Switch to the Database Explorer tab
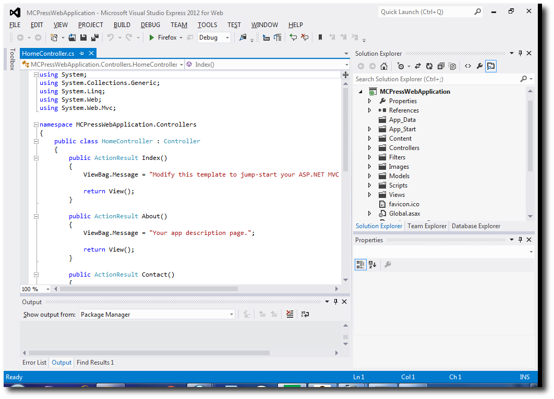 tap(476, 226)
